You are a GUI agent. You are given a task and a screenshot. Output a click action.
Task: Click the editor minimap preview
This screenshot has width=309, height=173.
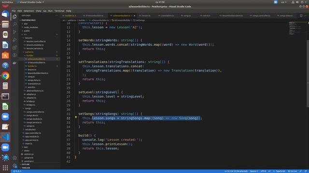click(x=297, y=28)
